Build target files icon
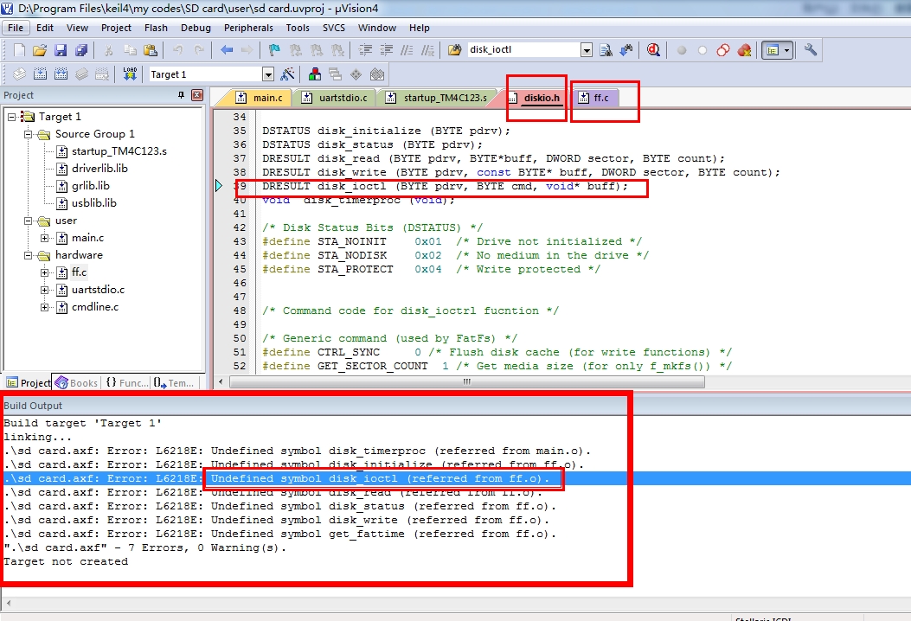Screen dimensions: 911x621 40,74
